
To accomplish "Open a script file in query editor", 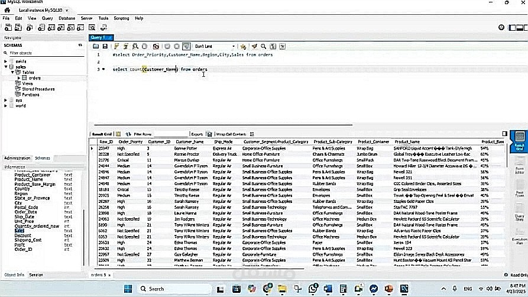I will coord(96,46).
